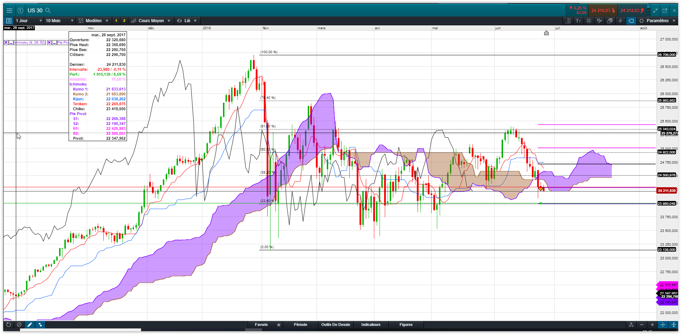Click the gray home marker on the timeline
This screenshot has width=681, height=334.
tap(546, 33)
